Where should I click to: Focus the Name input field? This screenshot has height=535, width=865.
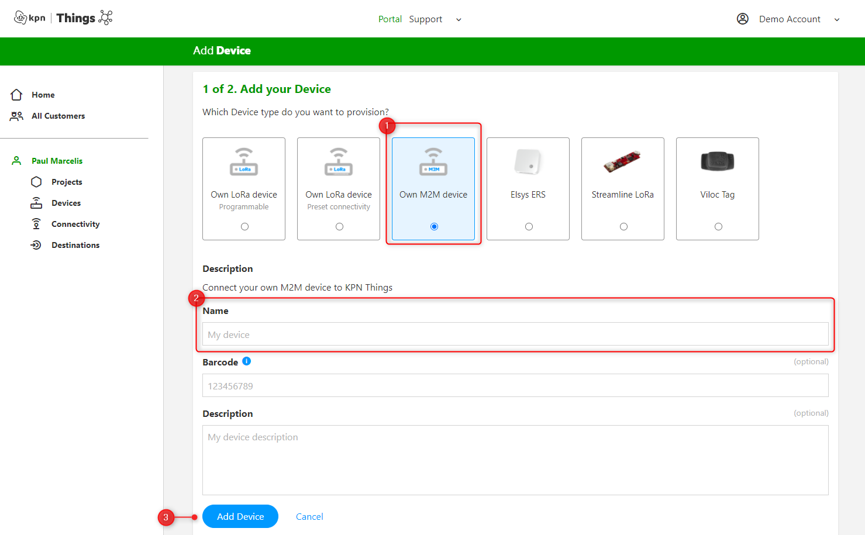[515, 334]
